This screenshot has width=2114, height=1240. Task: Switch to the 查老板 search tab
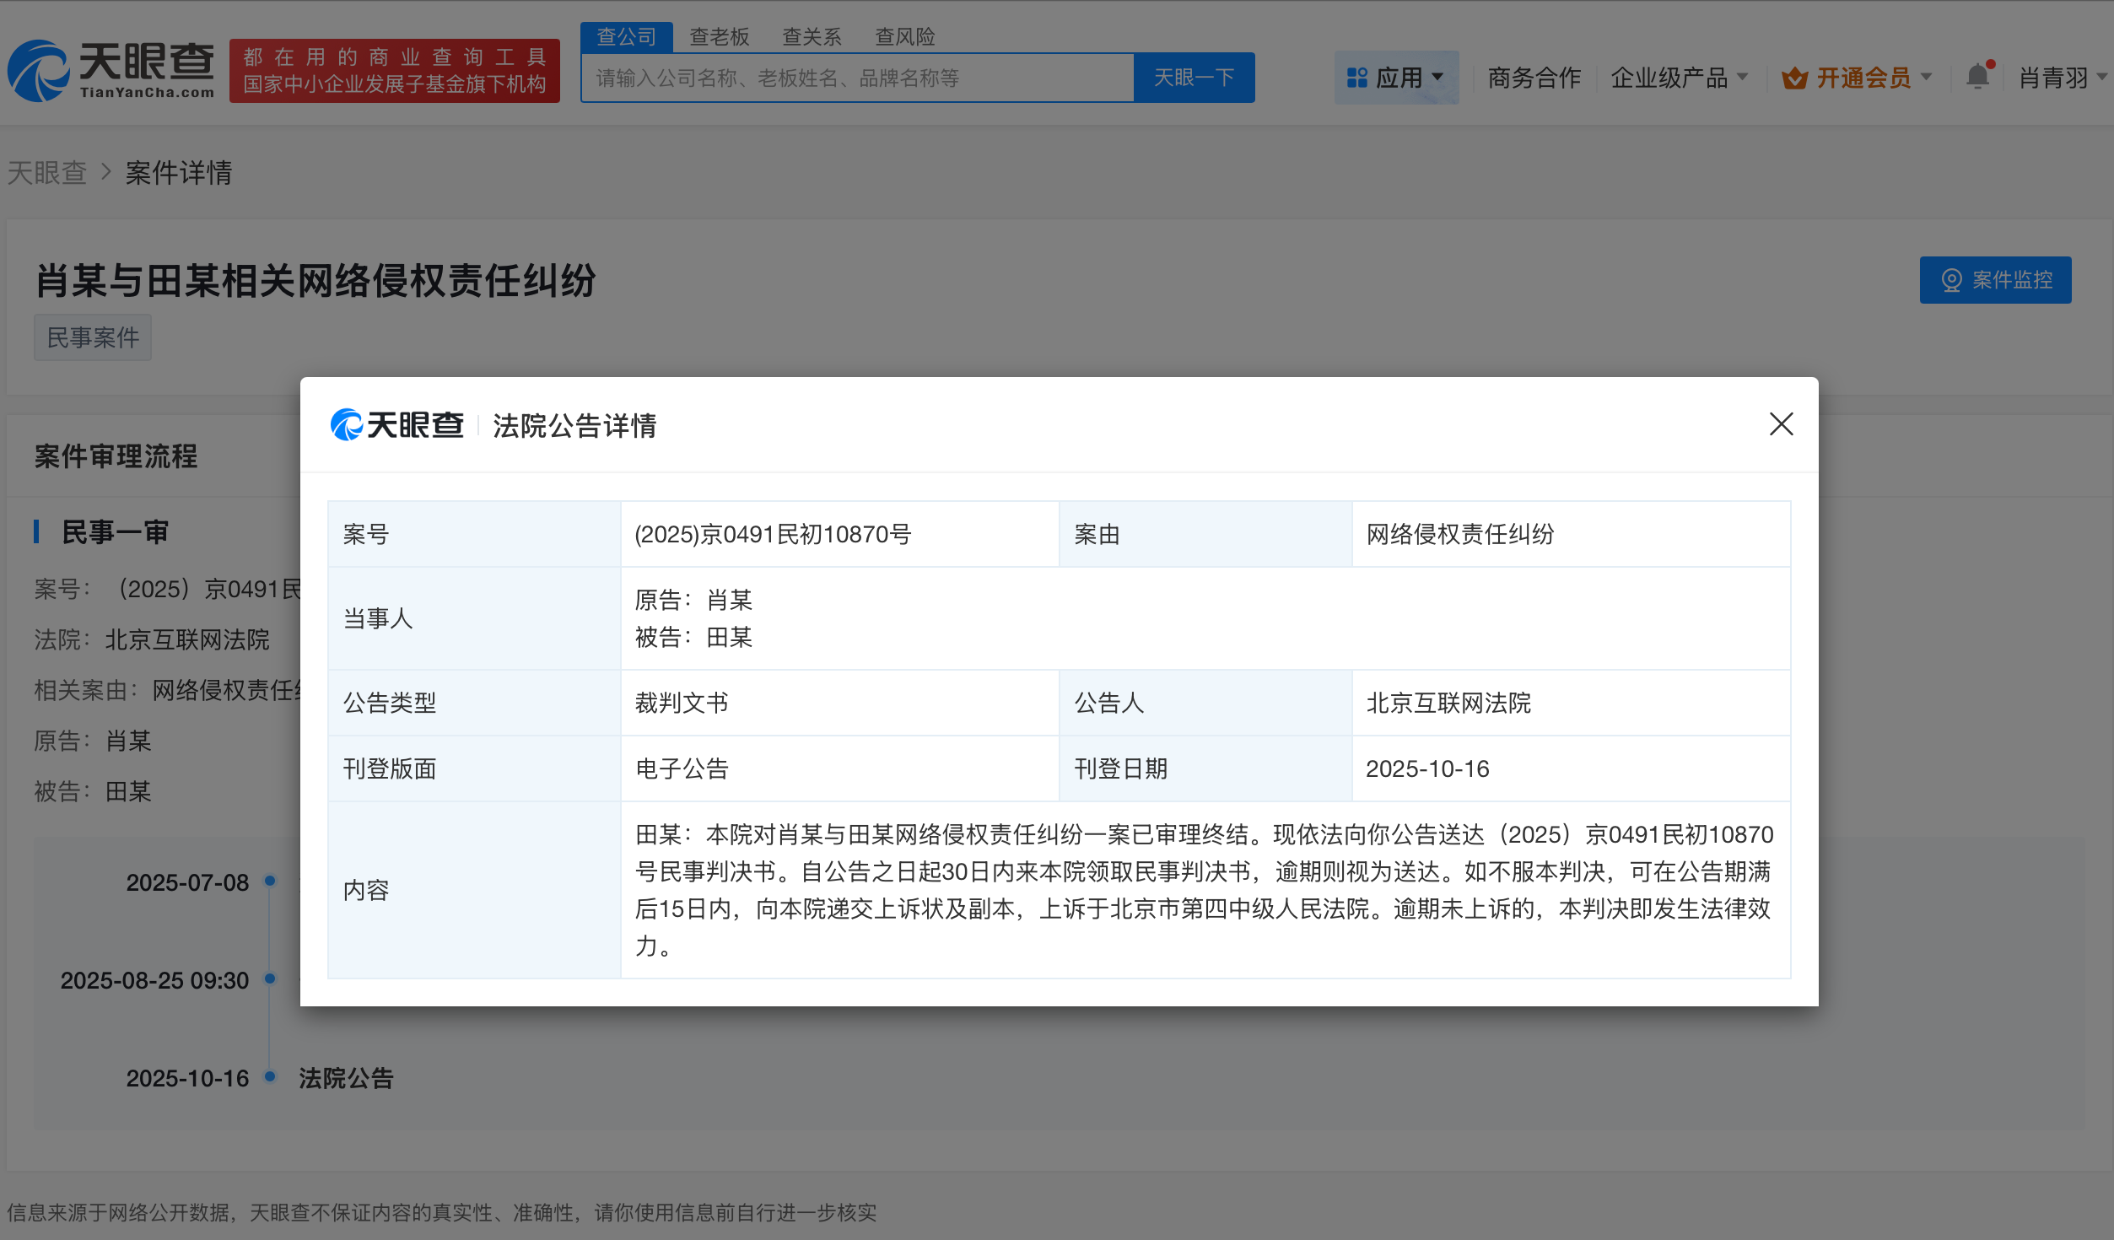[719, 36]
